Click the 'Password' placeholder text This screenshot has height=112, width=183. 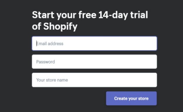tap(46, 62)
